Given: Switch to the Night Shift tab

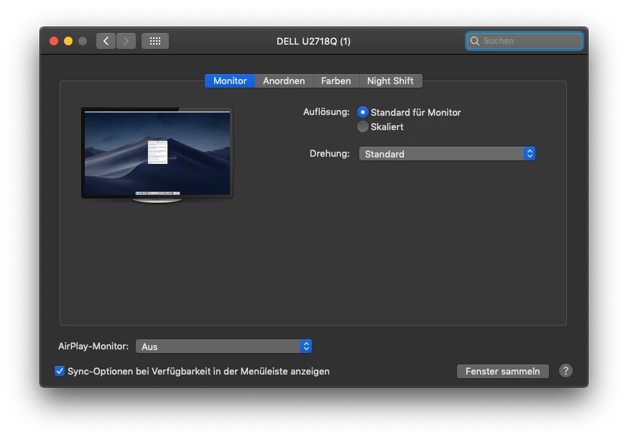Looking at the screenshot, I should pyautogui.click(x=390, y=81).
